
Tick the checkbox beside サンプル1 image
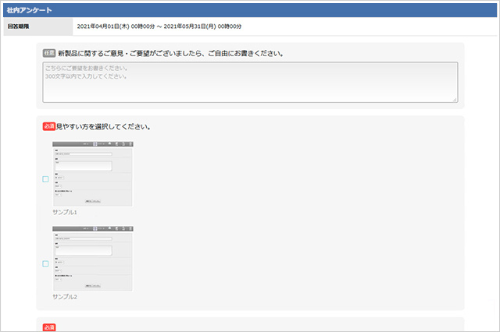[45, 179]
